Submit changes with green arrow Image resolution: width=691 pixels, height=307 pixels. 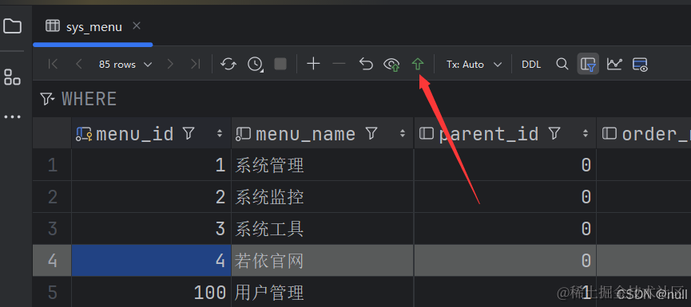417,65
